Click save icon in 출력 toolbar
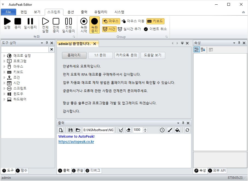Image resolution: width=248 pixels, height=181 pixels. click(x=70, y=130)
